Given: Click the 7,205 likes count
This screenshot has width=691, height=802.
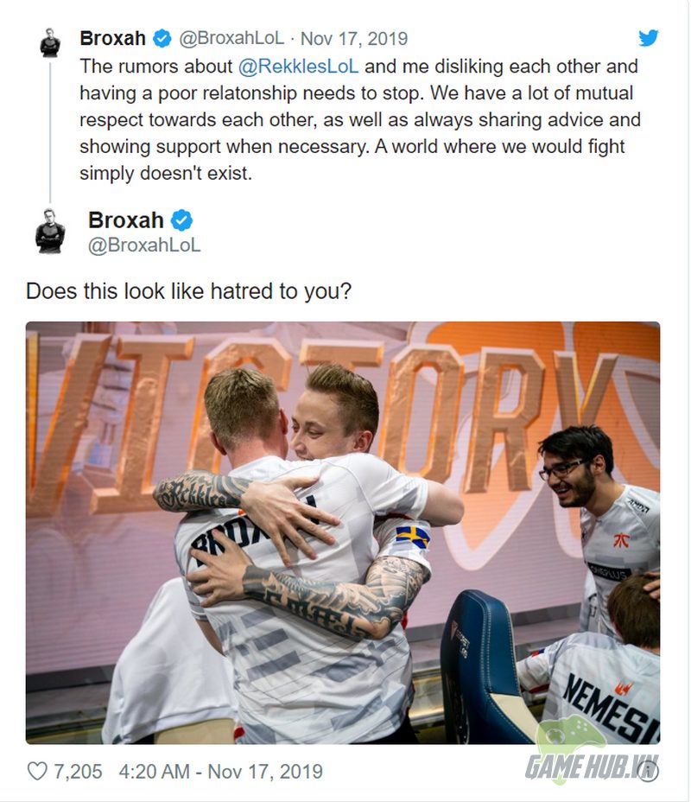Looking at the screenshot, I should 78,771.
